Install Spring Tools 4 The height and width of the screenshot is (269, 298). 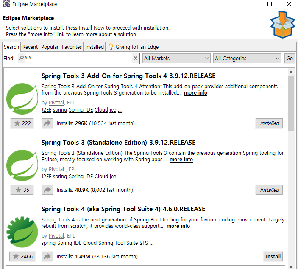click(x=273, y=256)
